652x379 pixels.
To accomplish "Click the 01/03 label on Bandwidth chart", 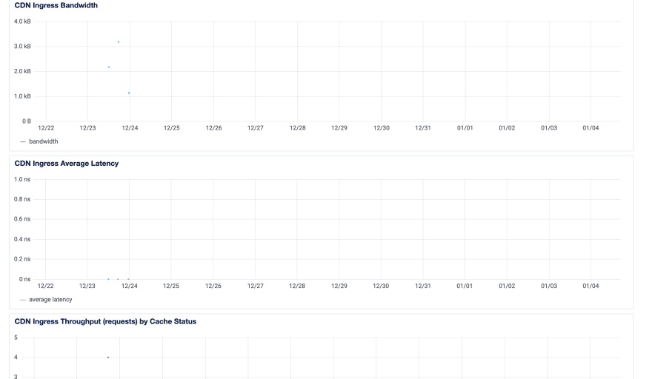I will [x=549, y=128].
